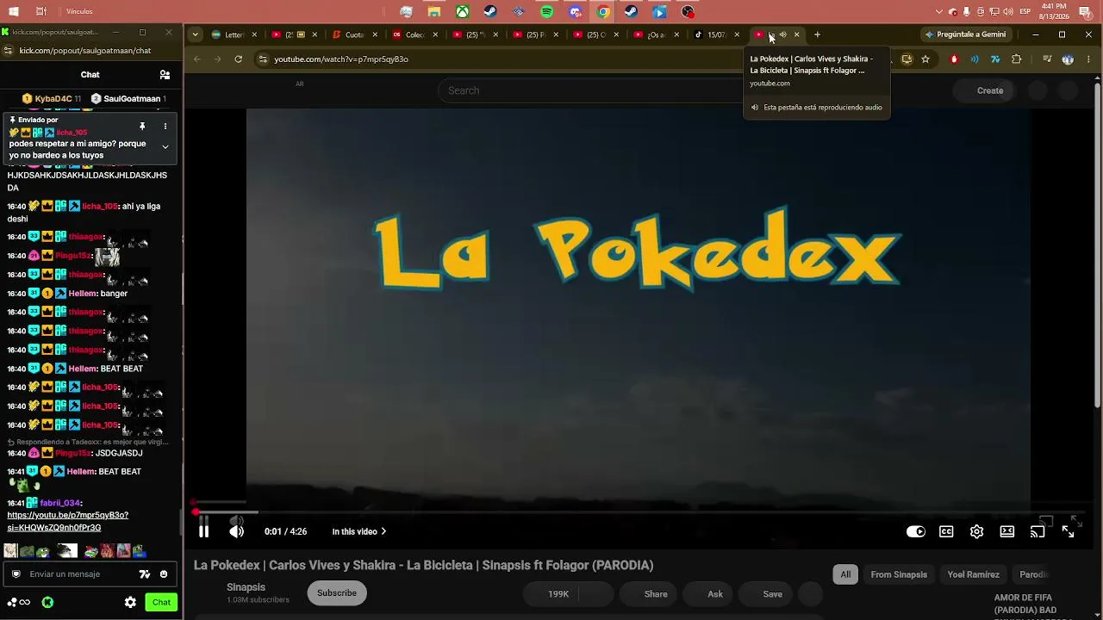Open Kick chat settings gear

[x=130, y=603]
